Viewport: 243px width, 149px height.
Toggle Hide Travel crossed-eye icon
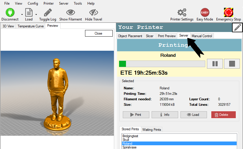94,13
